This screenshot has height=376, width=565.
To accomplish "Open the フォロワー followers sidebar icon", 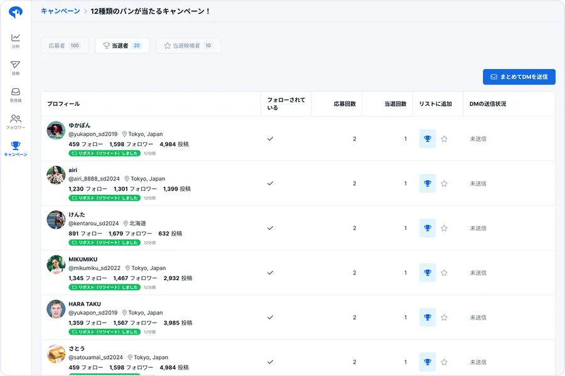I will click(16, 122).
